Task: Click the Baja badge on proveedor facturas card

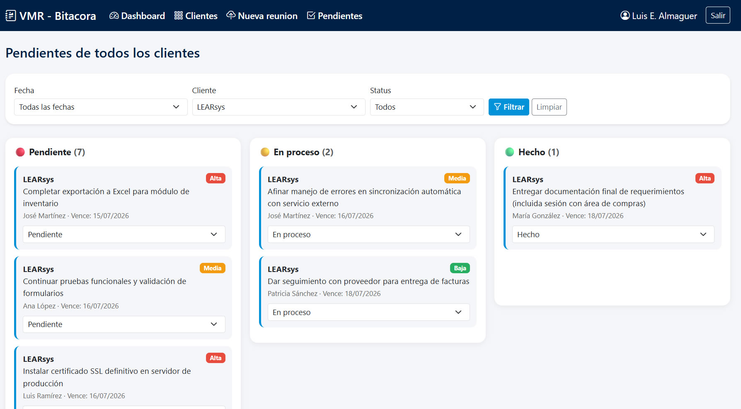Action: [x=460, y=268]
